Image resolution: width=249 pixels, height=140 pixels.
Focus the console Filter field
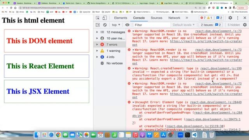point(152,25)
